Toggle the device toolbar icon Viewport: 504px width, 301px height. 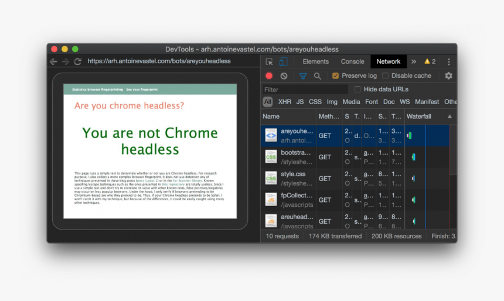(283, 61)
